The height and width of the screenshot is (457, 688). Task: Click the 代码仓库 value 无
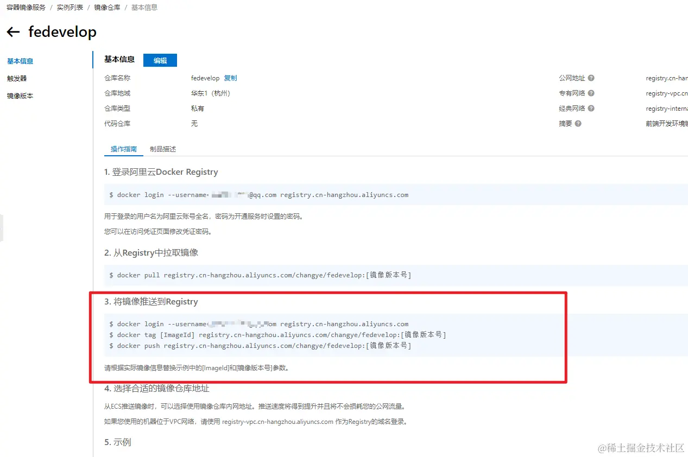click(x=194, y=124)
